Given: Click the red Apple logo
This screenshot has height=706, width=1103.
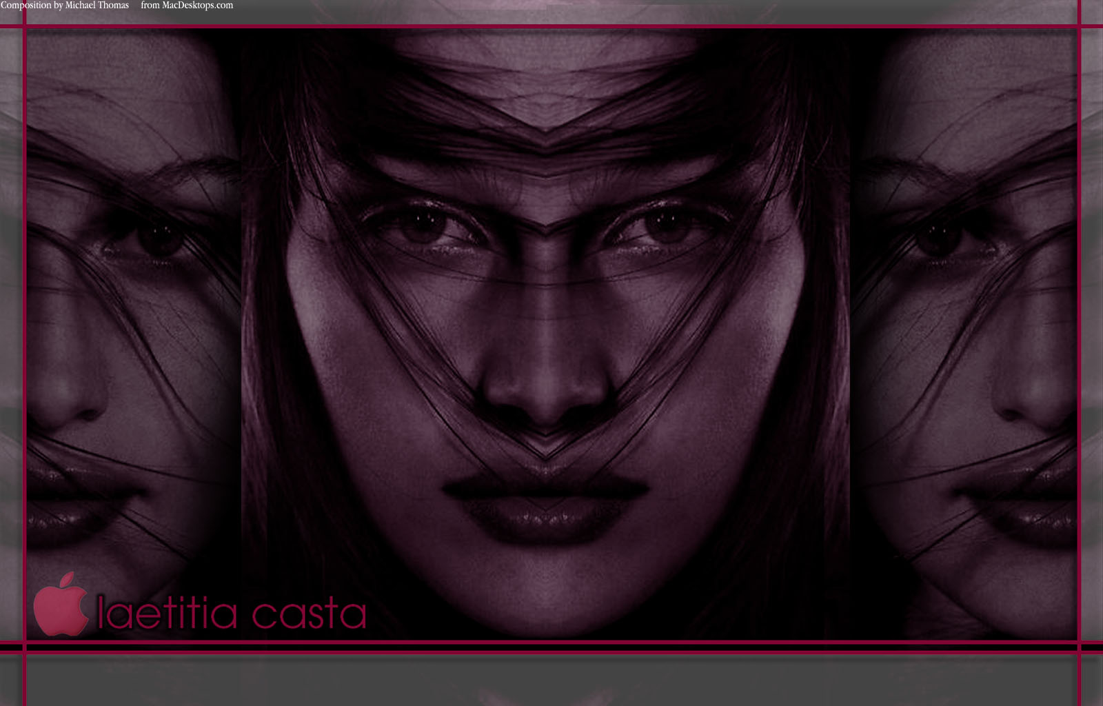Looking at the screenshot, I should (x=61, y=604).
